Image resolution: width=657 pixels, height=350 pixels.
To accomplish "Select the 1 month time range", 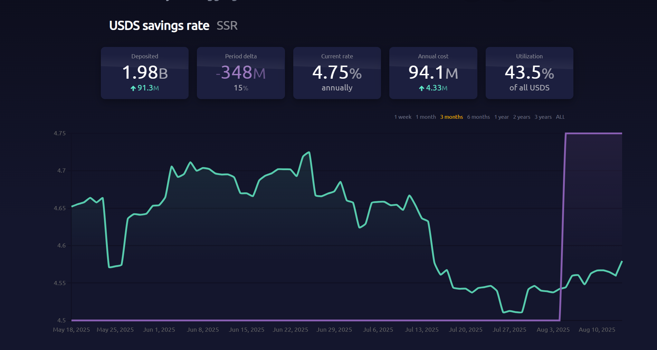I will pos(426,117).
